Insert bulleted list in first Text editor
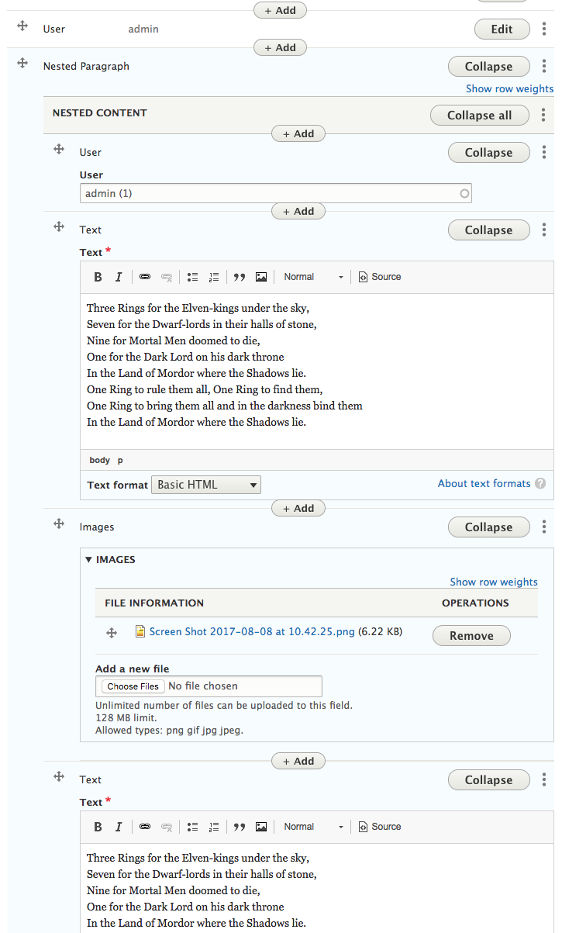The height and width of the screenshot is (933, 562). [193, 277]
